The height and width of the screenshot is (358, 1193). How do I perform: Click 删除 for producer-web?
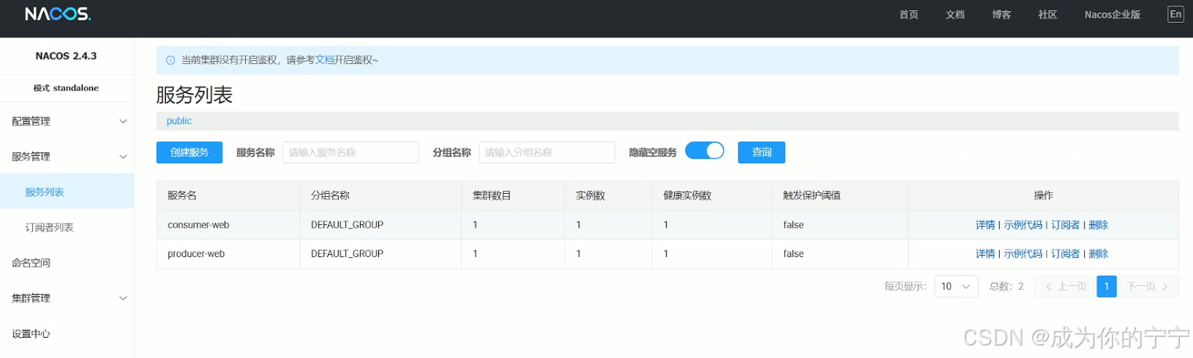click(x=1098, y=254)
